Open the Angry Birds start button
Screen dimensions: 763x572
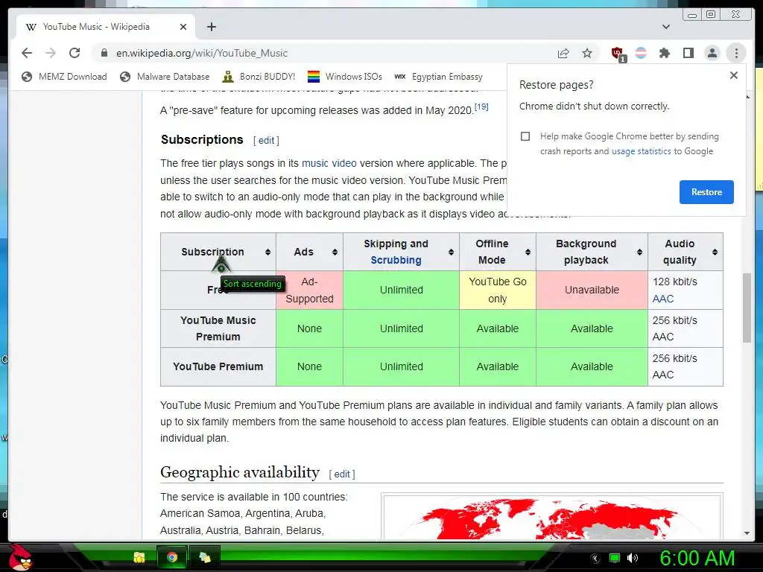click(19, 557)
